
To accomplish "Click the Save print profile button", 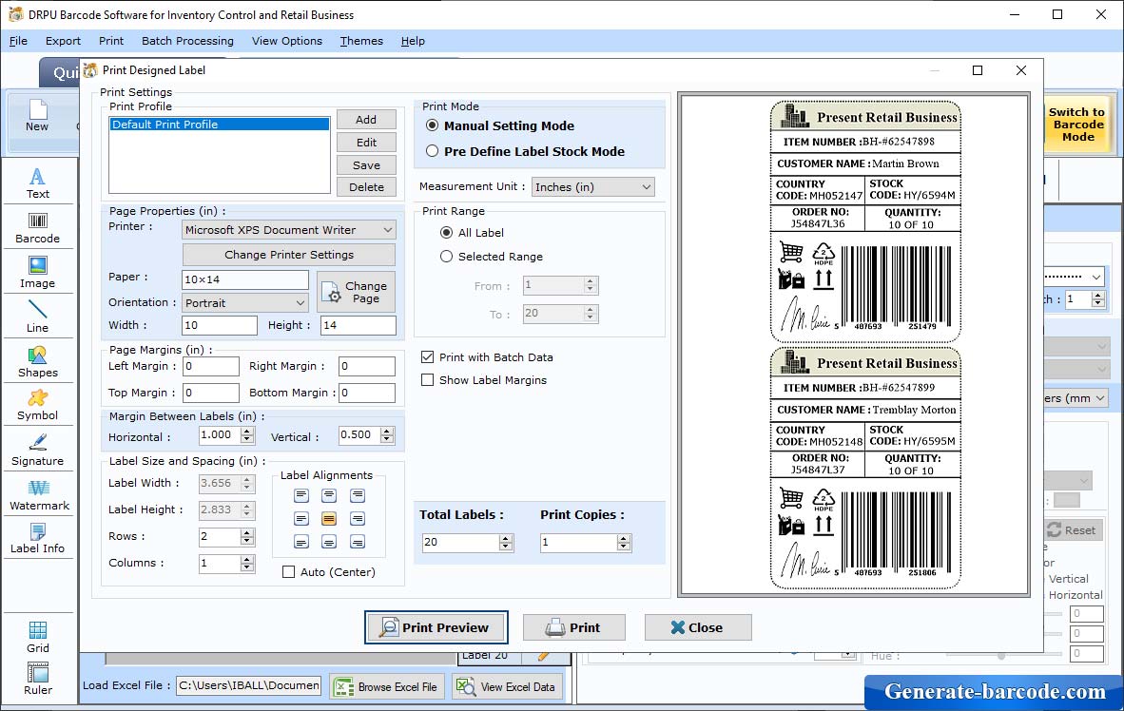I will 366,164.
